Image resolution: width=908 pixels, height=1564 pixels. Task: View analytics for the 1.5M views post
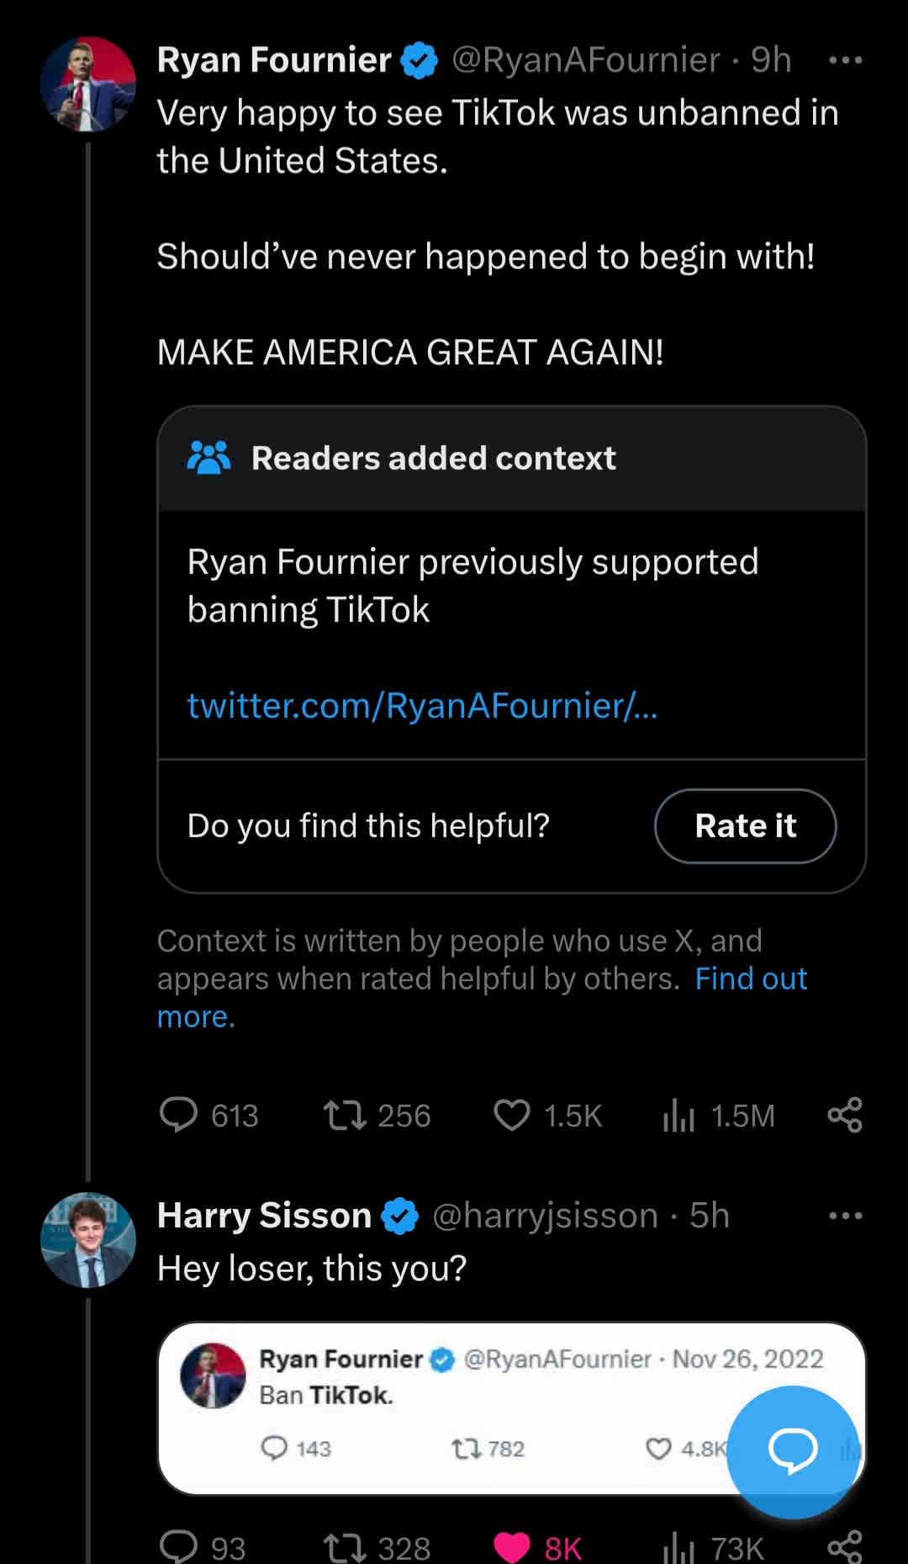click(678, 1115)
